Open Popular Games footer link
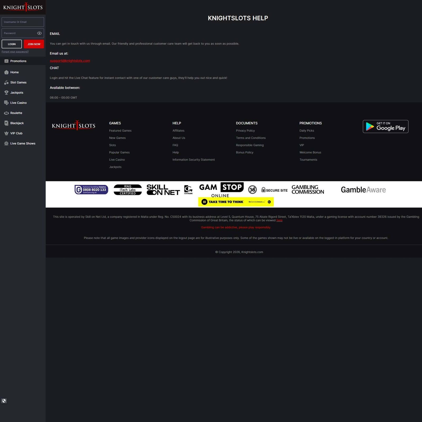This screenshot has height=422, width=422. tap(119, 152)
